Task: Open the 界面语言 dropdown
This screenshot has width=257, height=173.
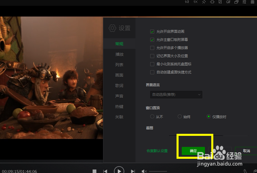Action: pyautogui.click(x=176, y=95)
